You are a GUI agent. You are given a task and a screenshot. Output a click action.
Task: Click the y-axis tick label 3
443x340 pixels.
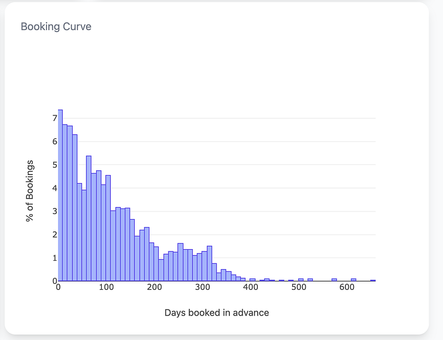pyautogui.click(x=54, y=211)
